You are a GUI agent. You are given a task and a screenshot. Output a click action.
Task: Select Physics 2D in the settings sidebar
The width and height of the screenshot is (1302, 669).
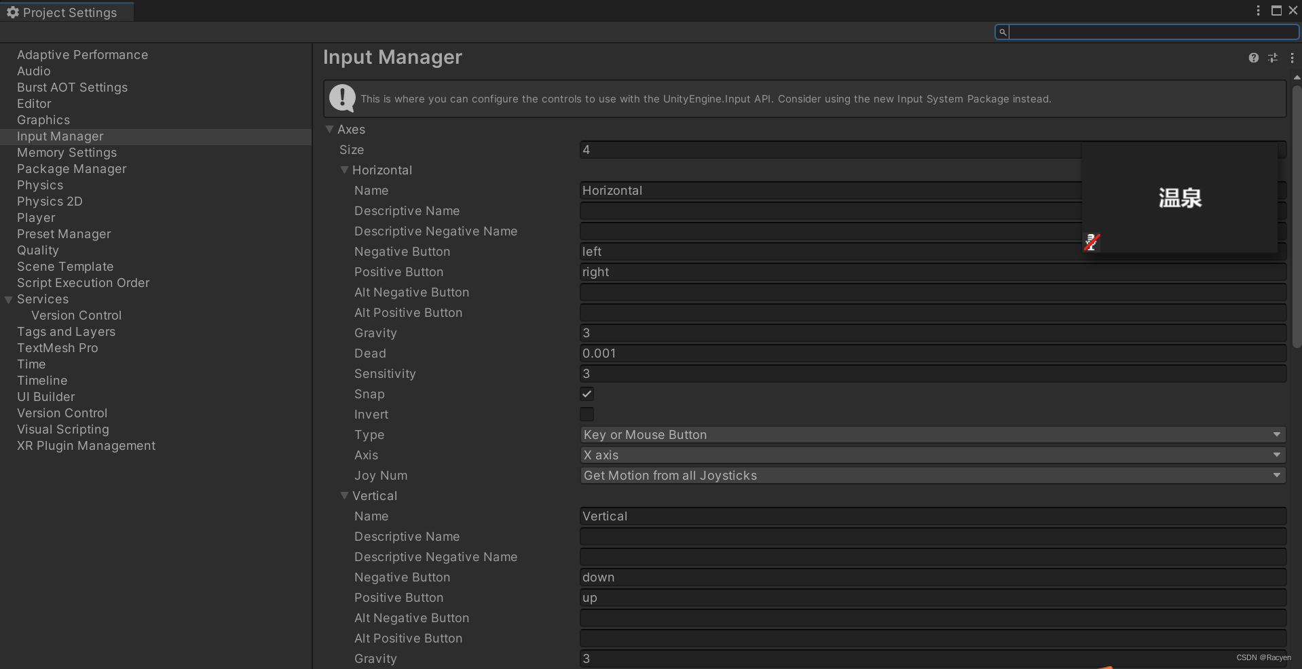50,201
